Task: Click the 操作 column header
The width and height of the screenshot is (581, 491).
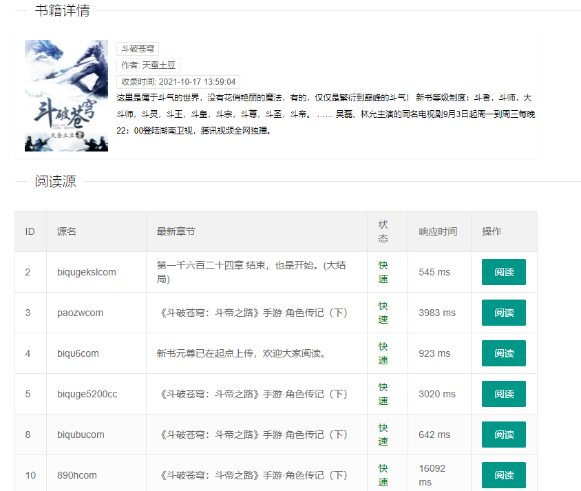Action: 492,231
